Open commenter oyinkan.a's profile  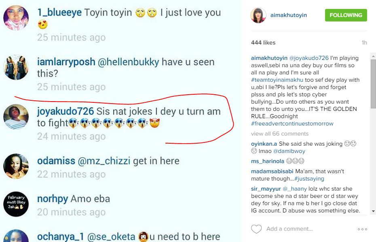264,144
